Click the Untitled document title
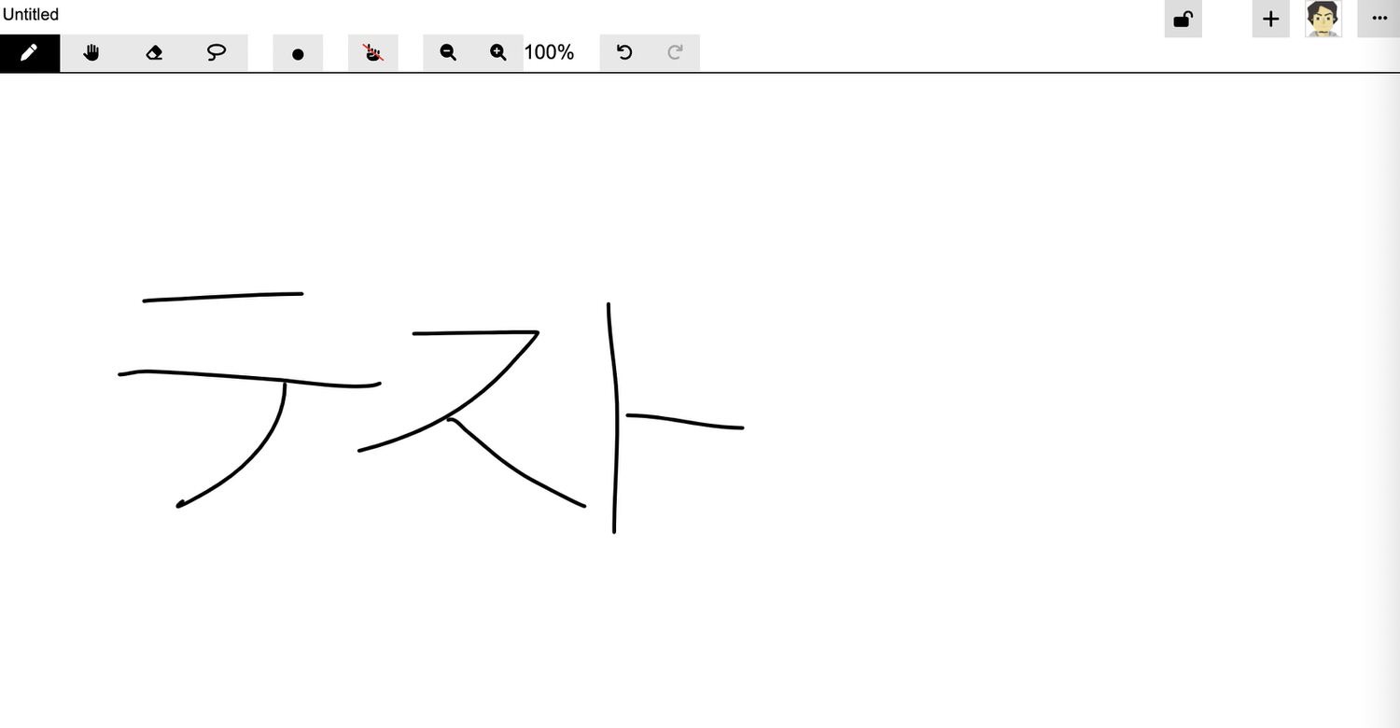1400x728 pixels. click(31, 14)
